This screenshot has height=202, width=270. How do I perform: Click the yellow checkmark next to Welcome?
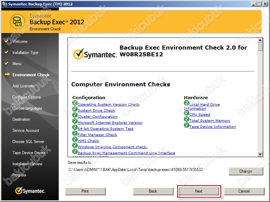6,41
